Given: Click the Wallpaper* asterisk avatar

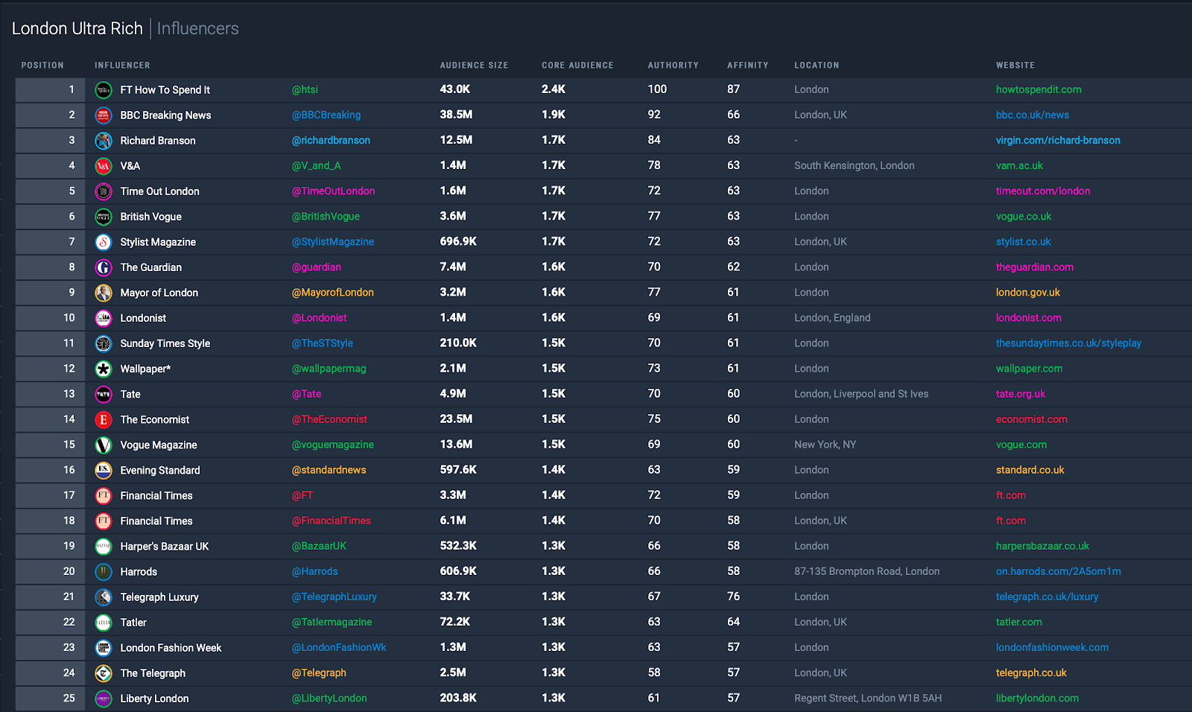Looking at the screenshot, I should 104,369.
